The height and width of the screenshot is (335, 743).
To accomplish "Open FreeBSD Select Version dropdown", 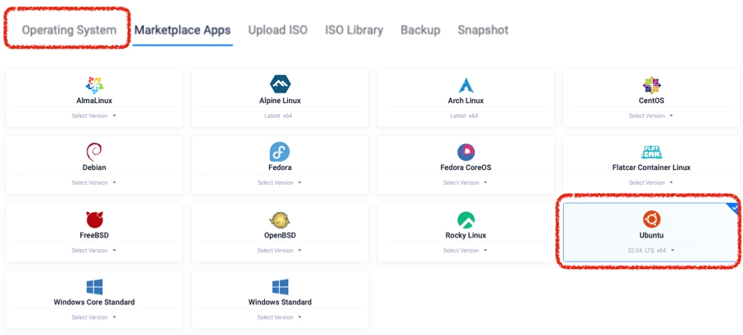I will coord(94,250).
